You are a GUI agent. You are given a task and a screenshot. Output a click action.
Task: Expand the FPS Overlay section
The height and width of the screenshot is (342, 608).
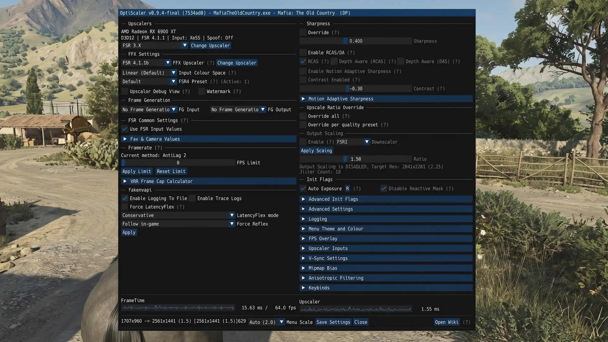(x=386, y=239)
